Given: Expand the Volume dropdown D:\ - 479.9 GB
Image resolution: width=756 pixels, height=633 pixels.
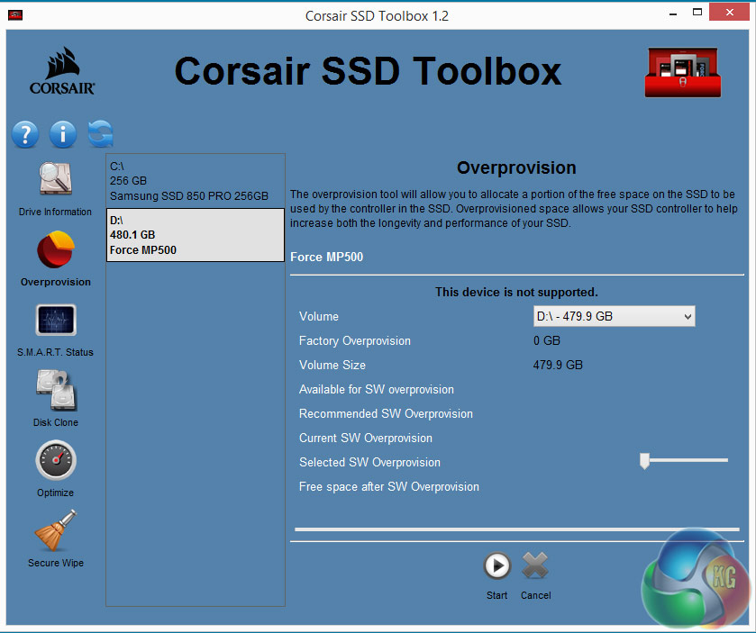Looking at the screenshot, I should [614, 317].
